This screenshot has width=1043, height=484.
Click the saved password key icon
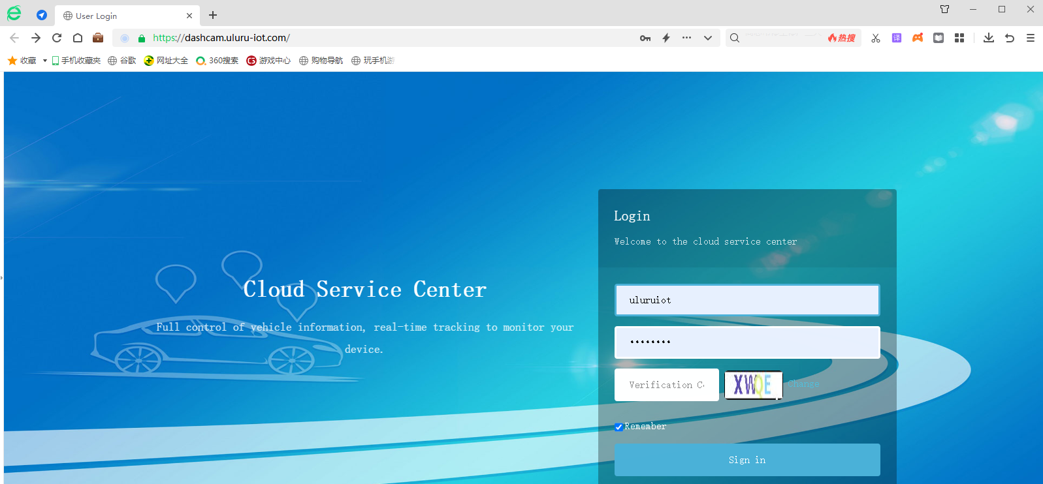point(645,38)
